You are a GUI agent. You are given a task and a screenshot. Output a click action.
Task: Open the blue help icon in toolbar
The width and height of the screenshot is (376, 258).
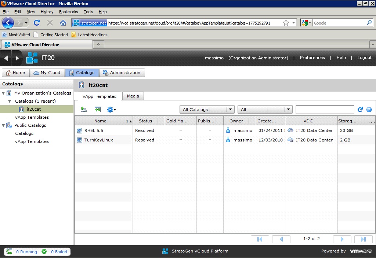click(369, 110)
